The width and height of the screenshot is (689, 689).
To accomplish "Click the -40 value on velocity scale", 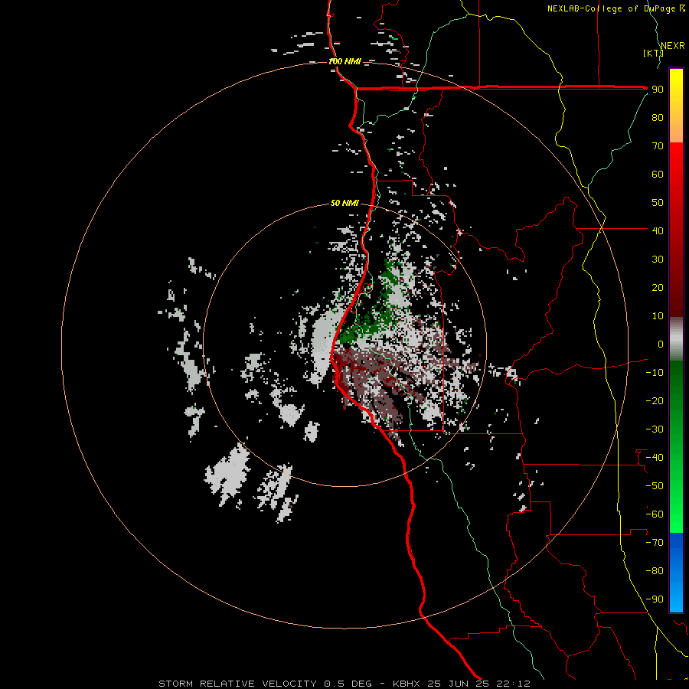I will (655, 458).
